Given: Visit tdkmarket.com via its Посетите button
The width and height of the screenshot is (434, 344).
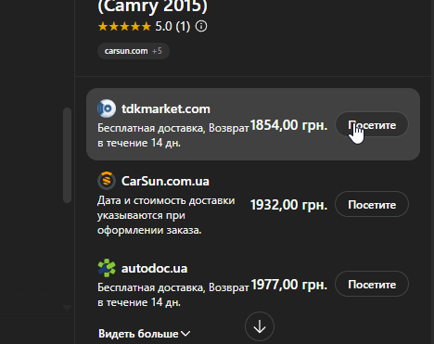Looking at the screenshot, I should tap(372, 124).
